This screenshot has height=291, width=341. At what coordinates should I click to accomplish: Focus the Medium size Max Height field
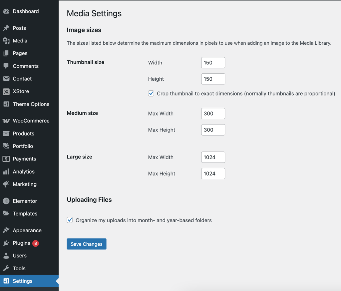[x=213, y=130]
